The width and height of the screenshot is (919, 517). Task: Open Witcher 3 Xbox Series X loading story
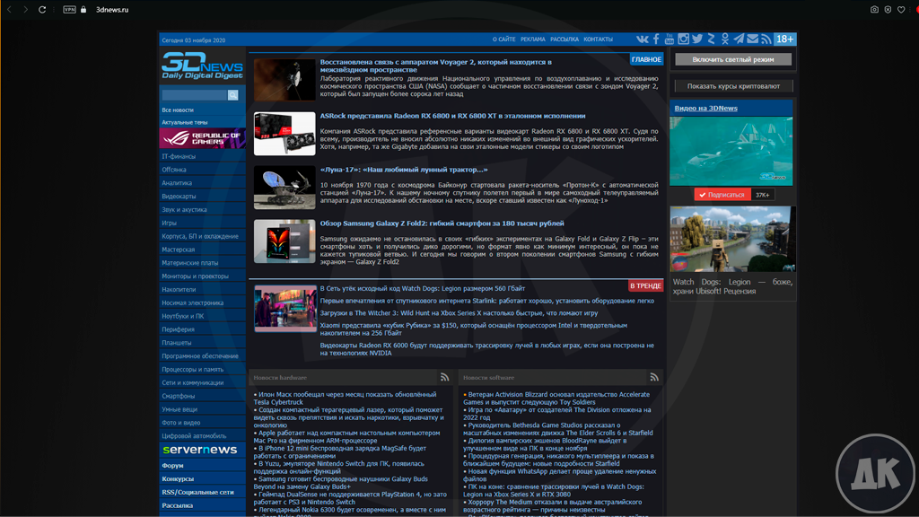[x=459, y=313]
